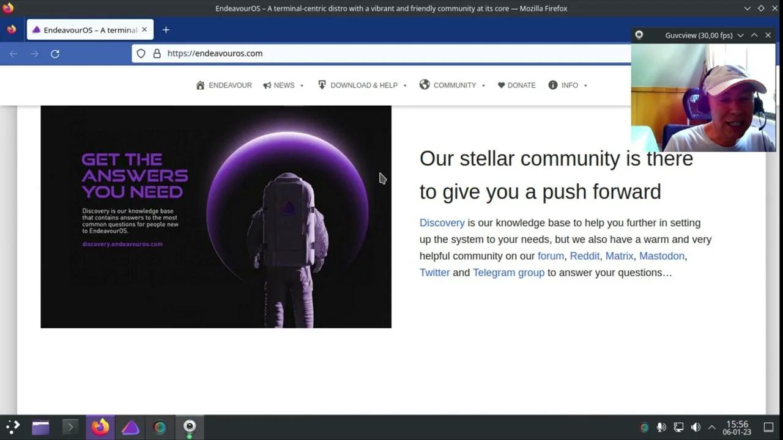Expand the INFO dropdown arrow
The width and height of the screenshot is (783, 440).
[585, 86]
